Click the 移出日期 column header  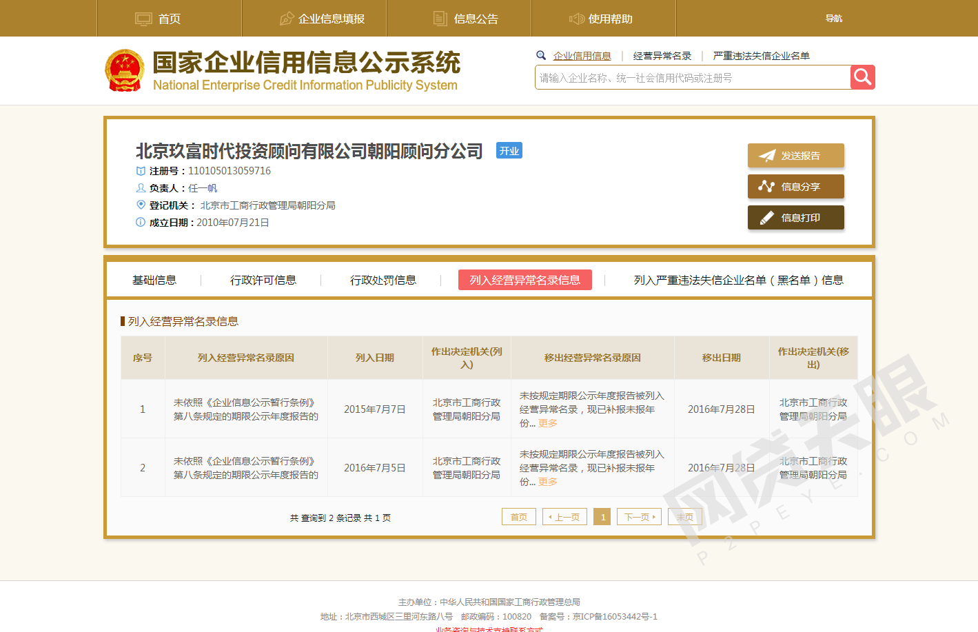click(722, 358)
